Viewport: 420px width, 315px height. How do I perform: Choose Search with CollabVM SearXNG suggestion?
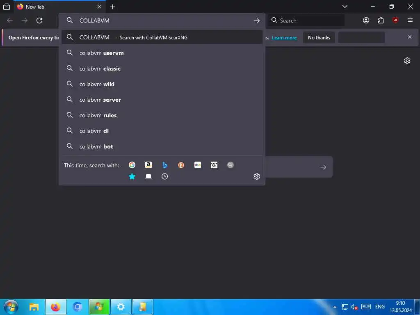(x=162, y=37)
